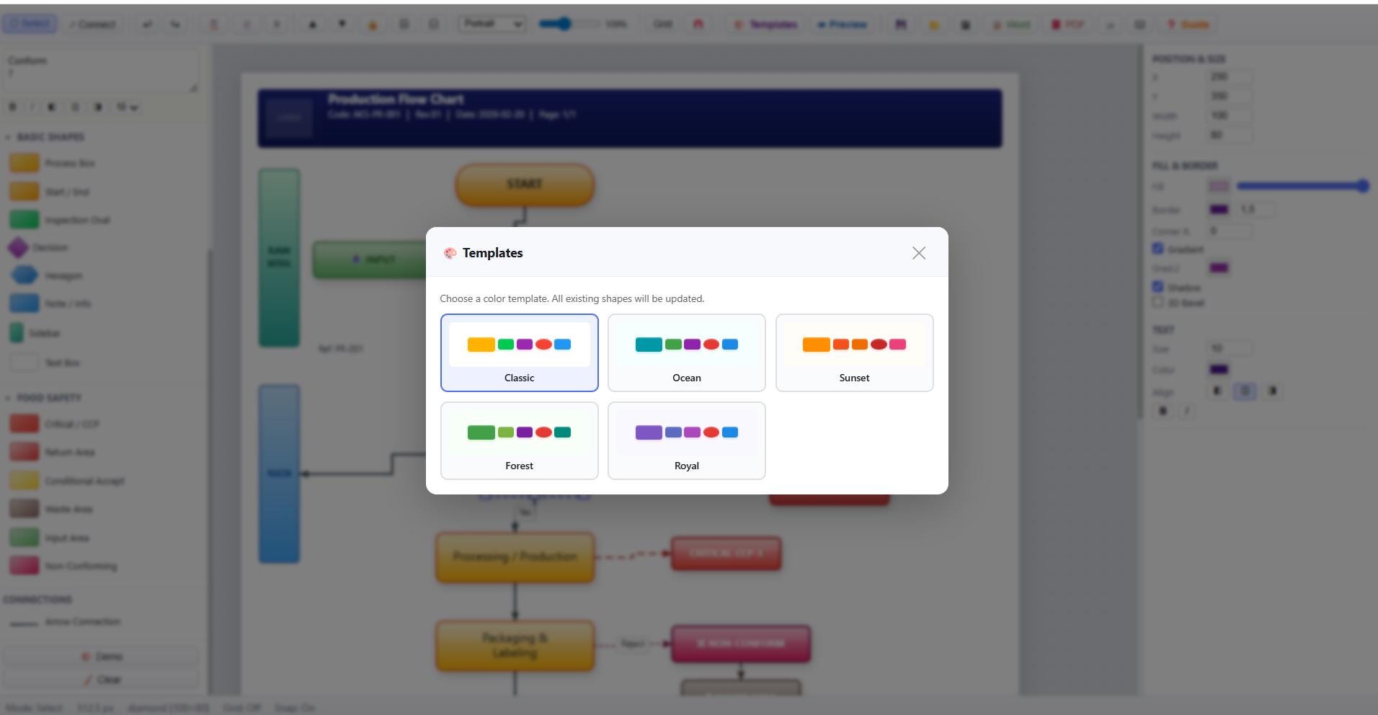Click the fill opacity slider in properties
The height and width of the screenshot is (715, 1378).
(1302, 186)
